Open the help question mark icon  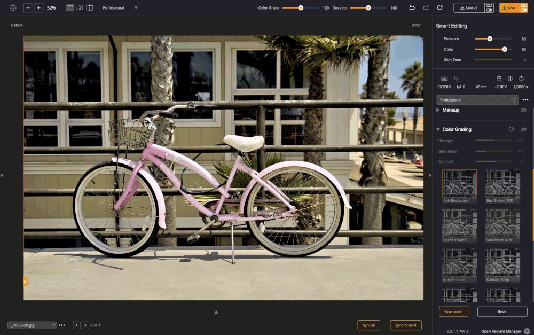click(x=527, y=331)
